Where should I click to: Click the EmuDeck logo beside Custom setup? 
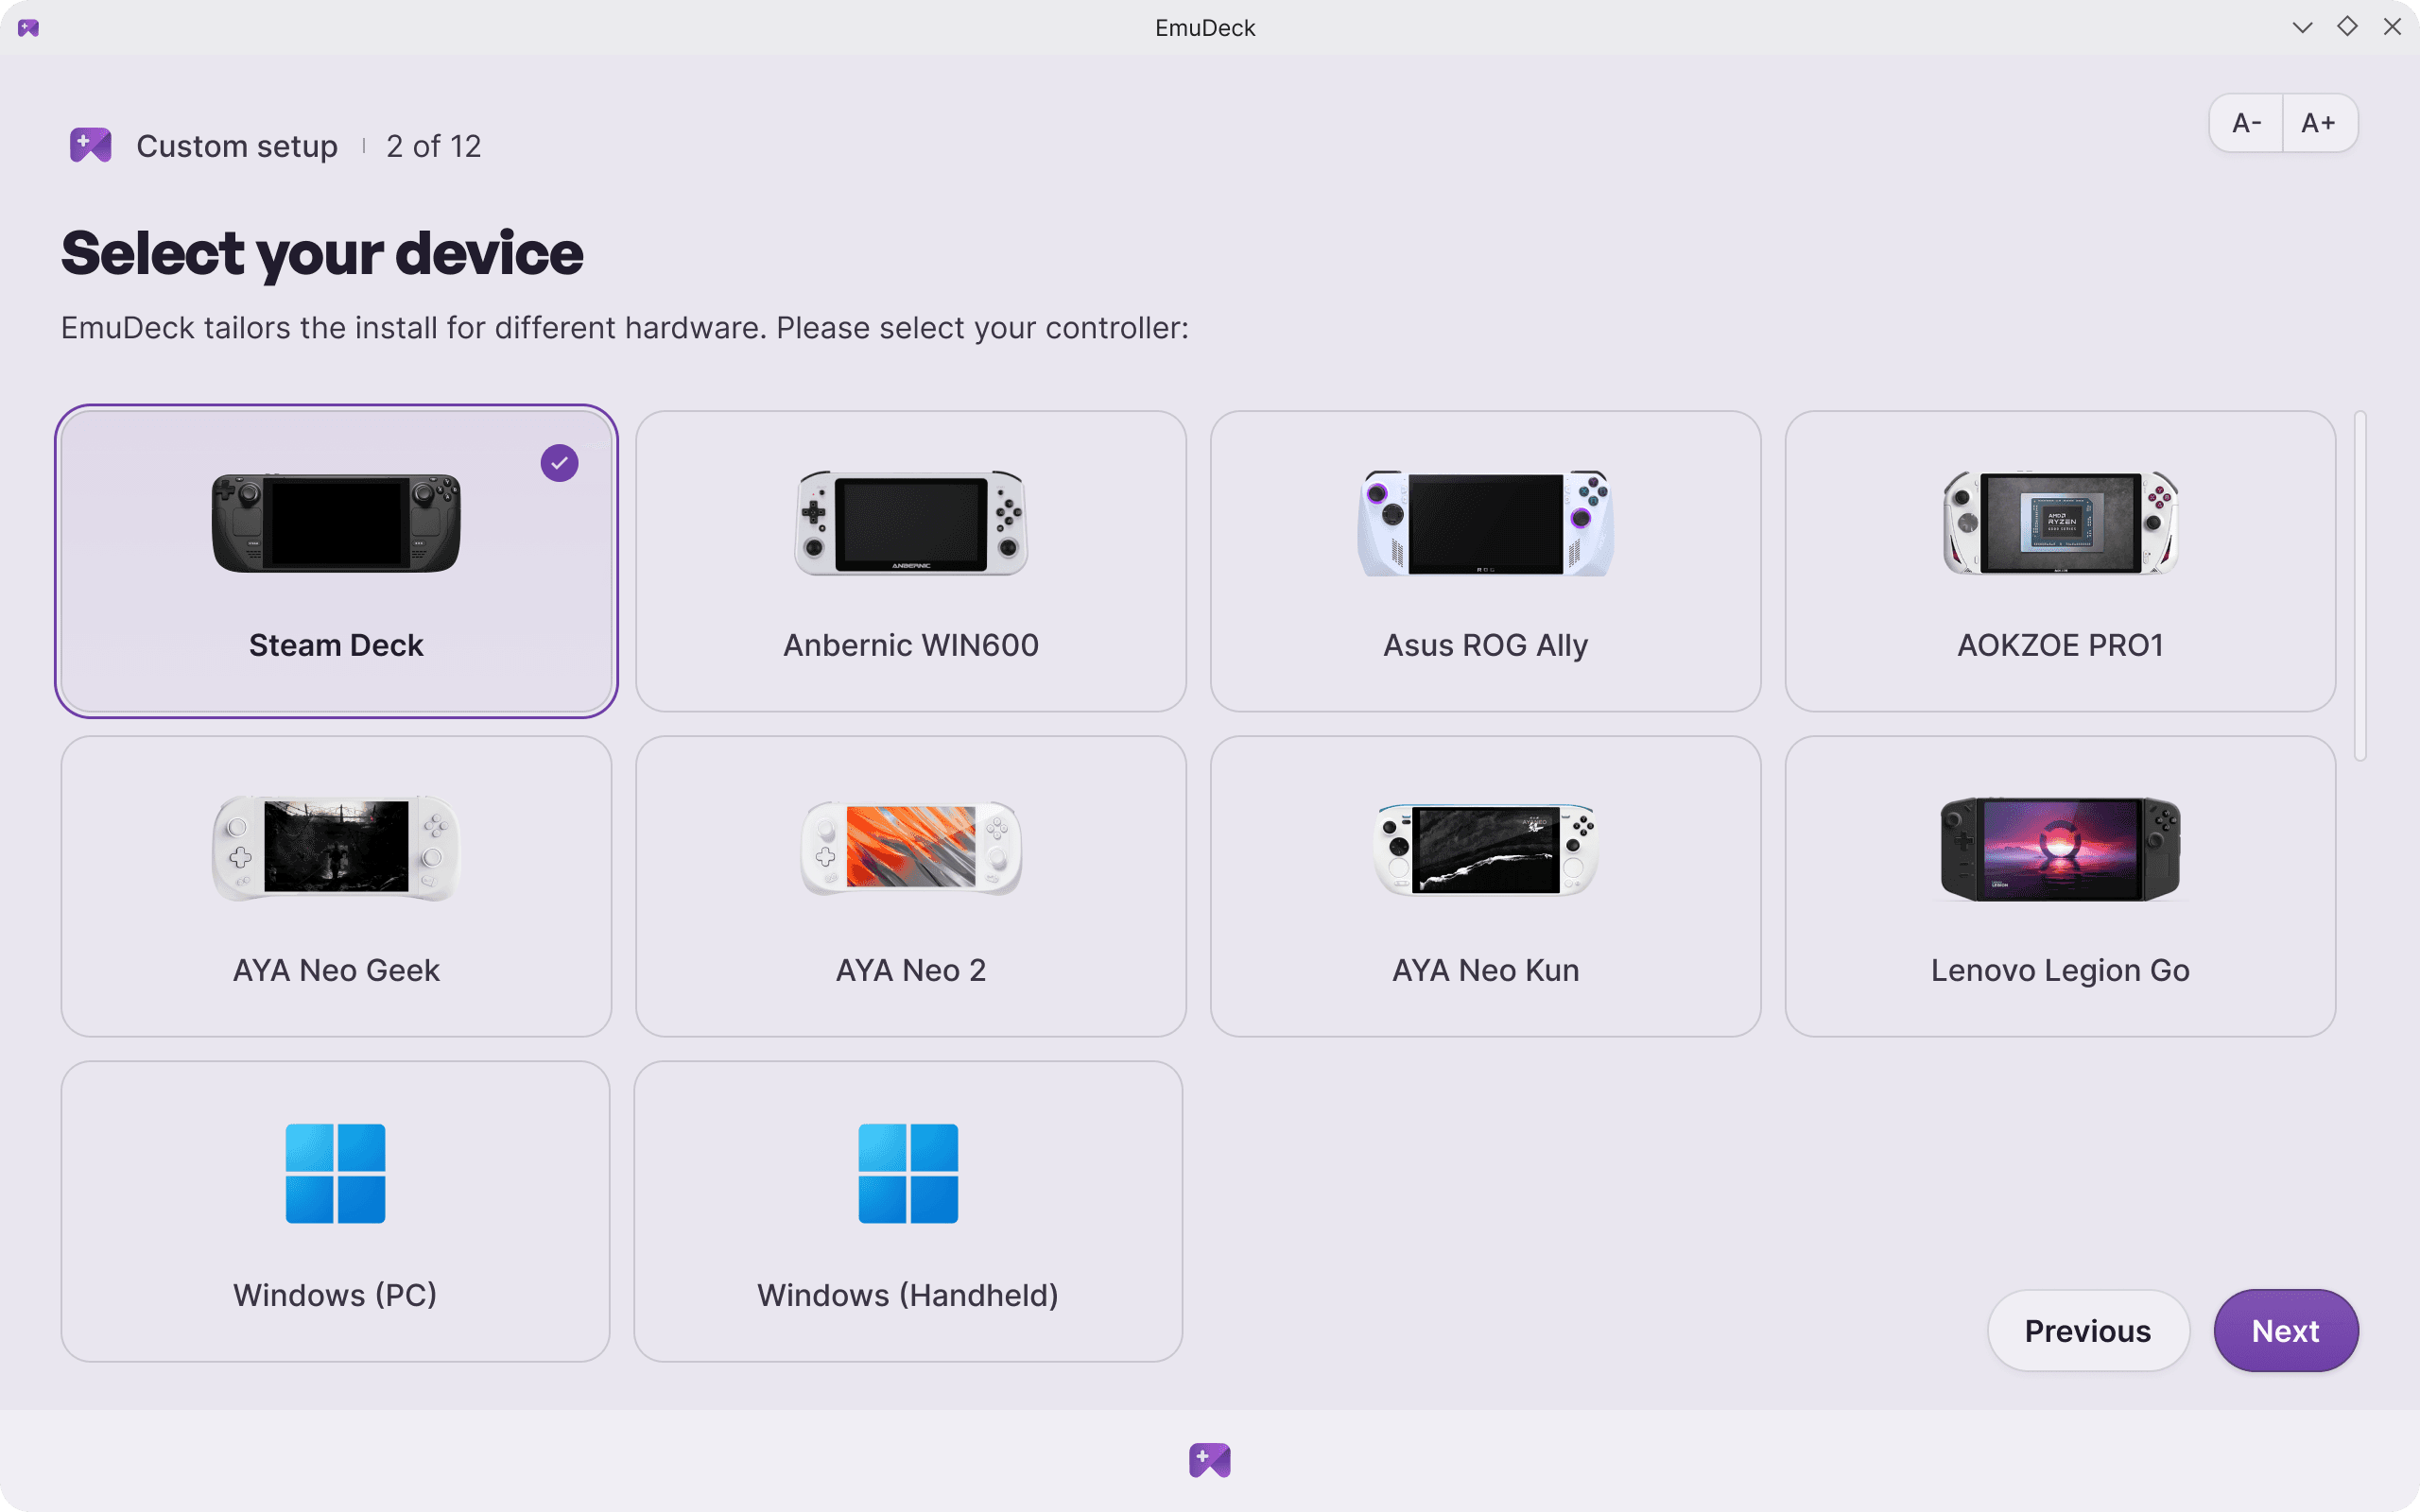[91, 146]
